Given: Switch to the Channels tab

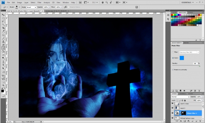Looking at the screenshot, I should point(182,94).
